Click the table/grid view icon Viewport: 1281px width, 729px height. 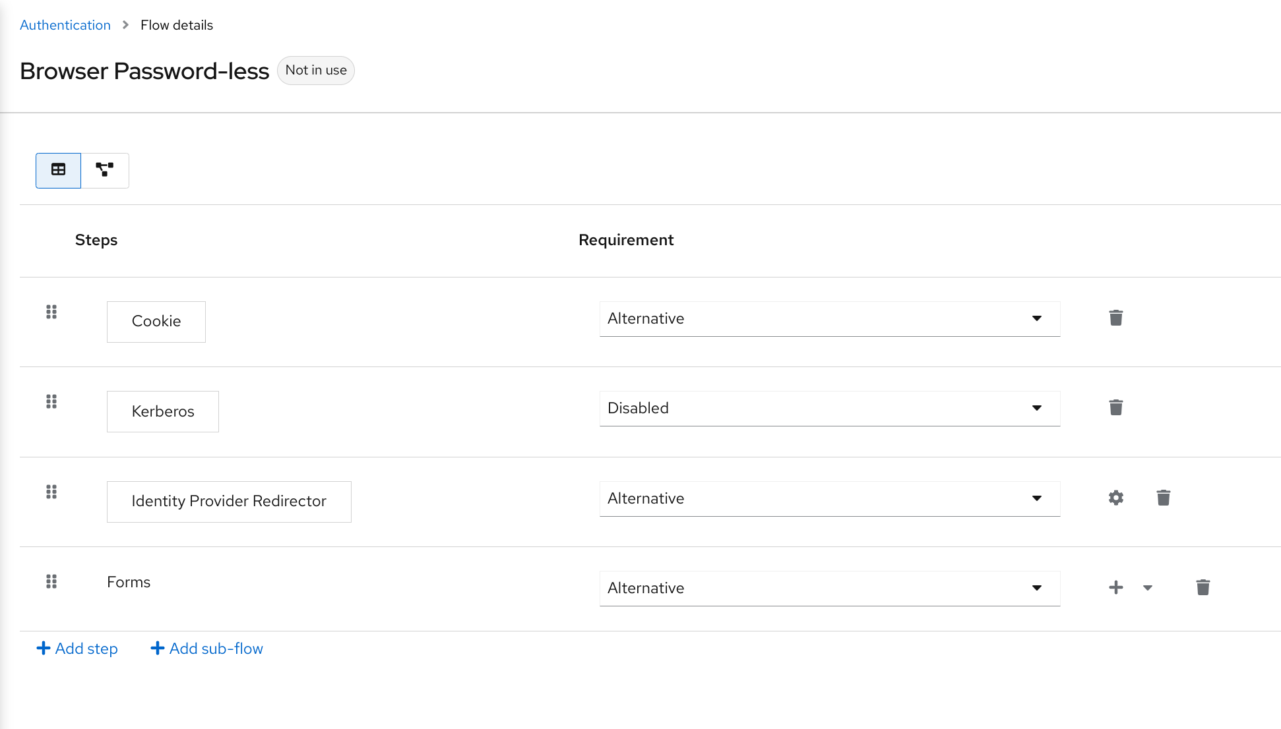coord(59,169)
